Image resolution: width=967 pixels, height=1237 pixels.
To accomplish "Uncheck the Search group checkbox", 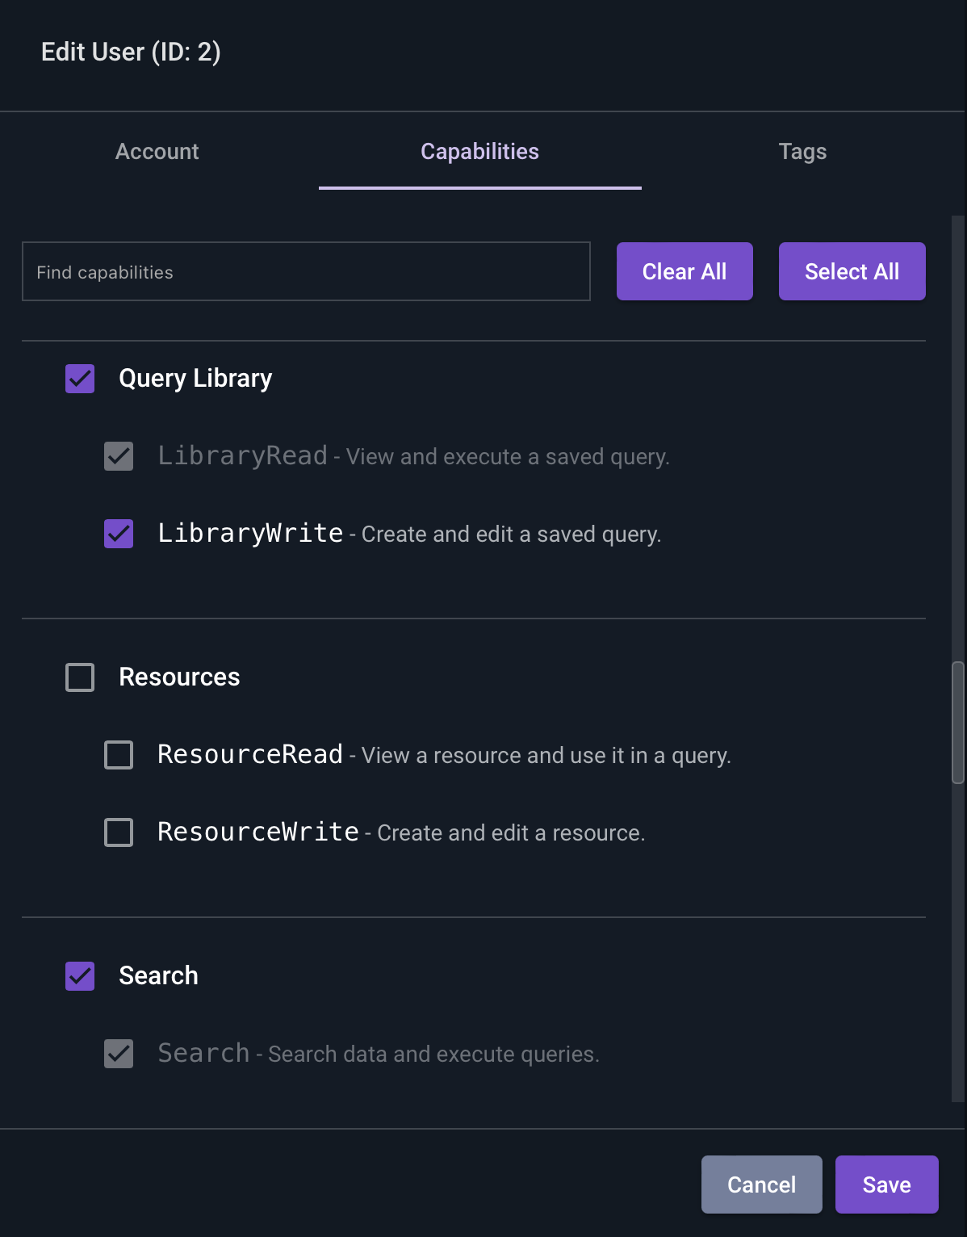I will [80, 976].
